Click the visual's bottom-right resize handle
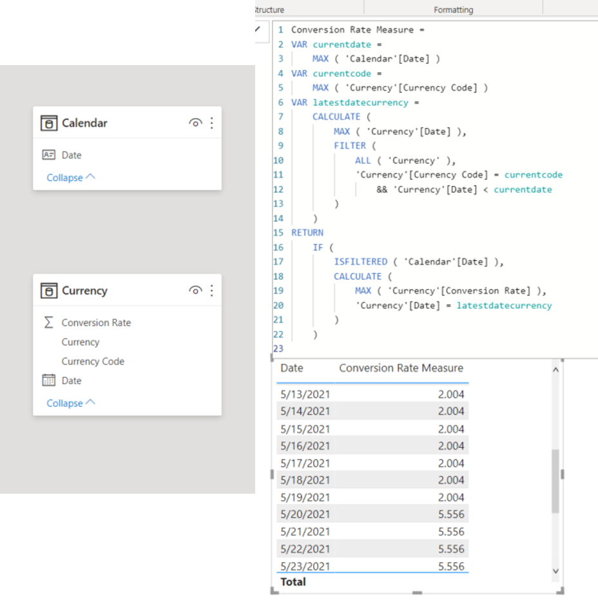 click(x=559, y=590)
